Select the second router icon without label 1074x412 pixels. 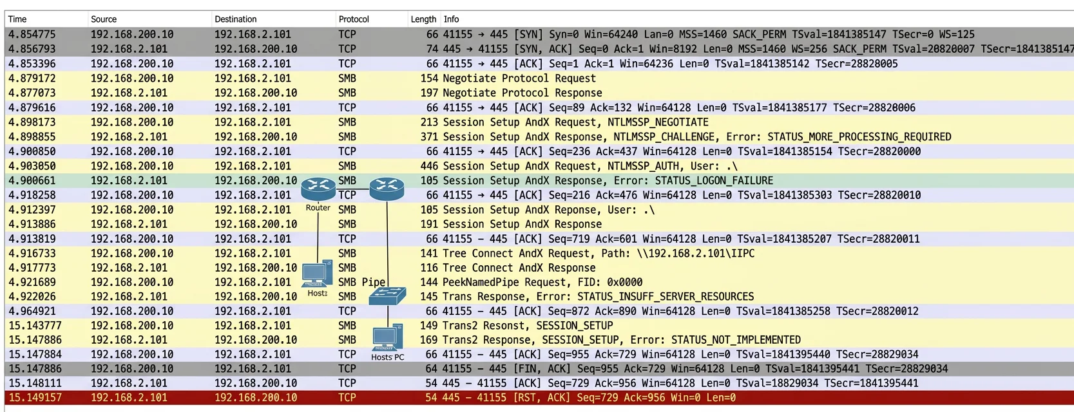(387, 189)
